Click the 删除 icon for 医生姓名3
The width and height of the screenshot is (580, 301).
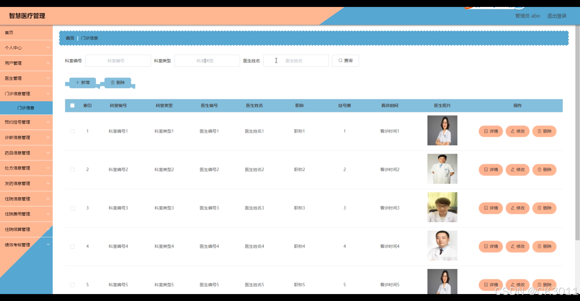[539, 208]
